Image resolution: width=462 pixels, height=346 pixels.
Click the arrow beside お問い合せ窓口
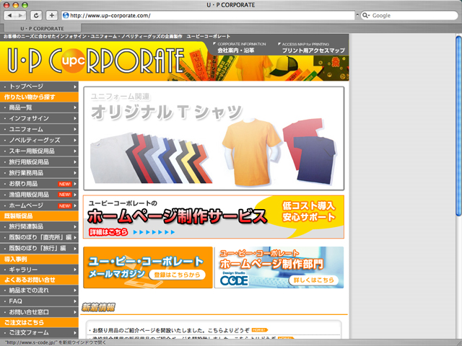click(75, 312)
